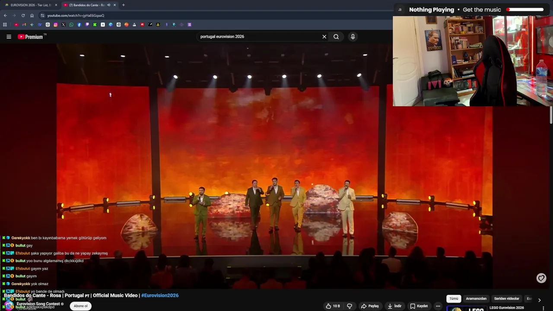Select the Tümü filter chip
Screen dimensions: 553x311
[x=454, y=298]
